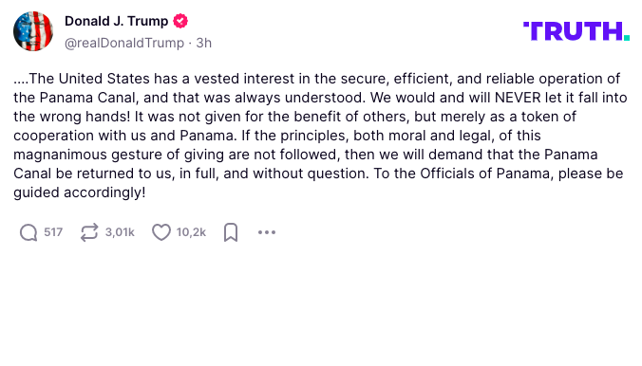642x366 pixels.
Task: Bookmark this post
Action: [231, 232]
